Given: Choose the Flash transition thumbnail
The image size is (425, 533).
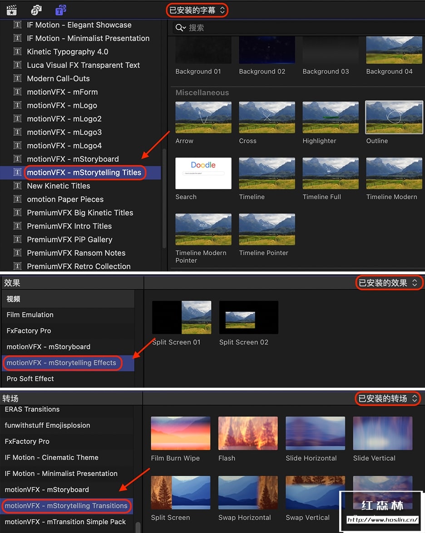Looking at the screenshot, I should 248,434.
